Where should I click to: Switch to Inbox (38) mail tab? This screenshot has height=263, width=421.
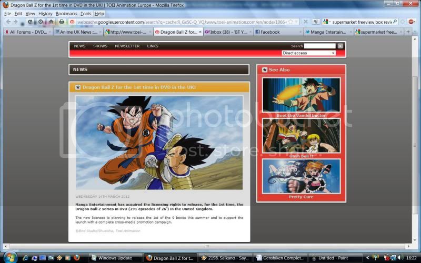coord(228,32)
